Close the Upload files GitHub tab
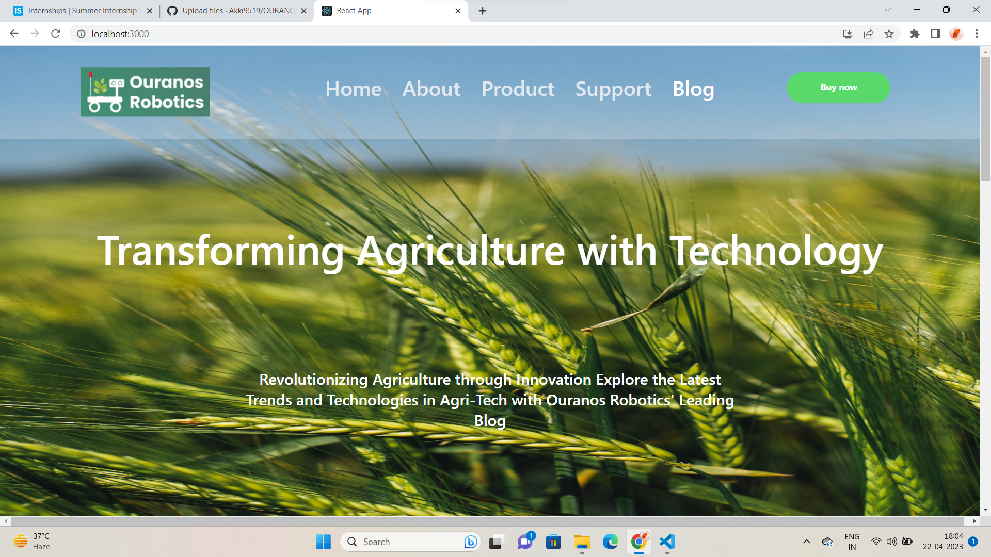The width and height of the screenshot is (991, 557). tap(303, 11)
